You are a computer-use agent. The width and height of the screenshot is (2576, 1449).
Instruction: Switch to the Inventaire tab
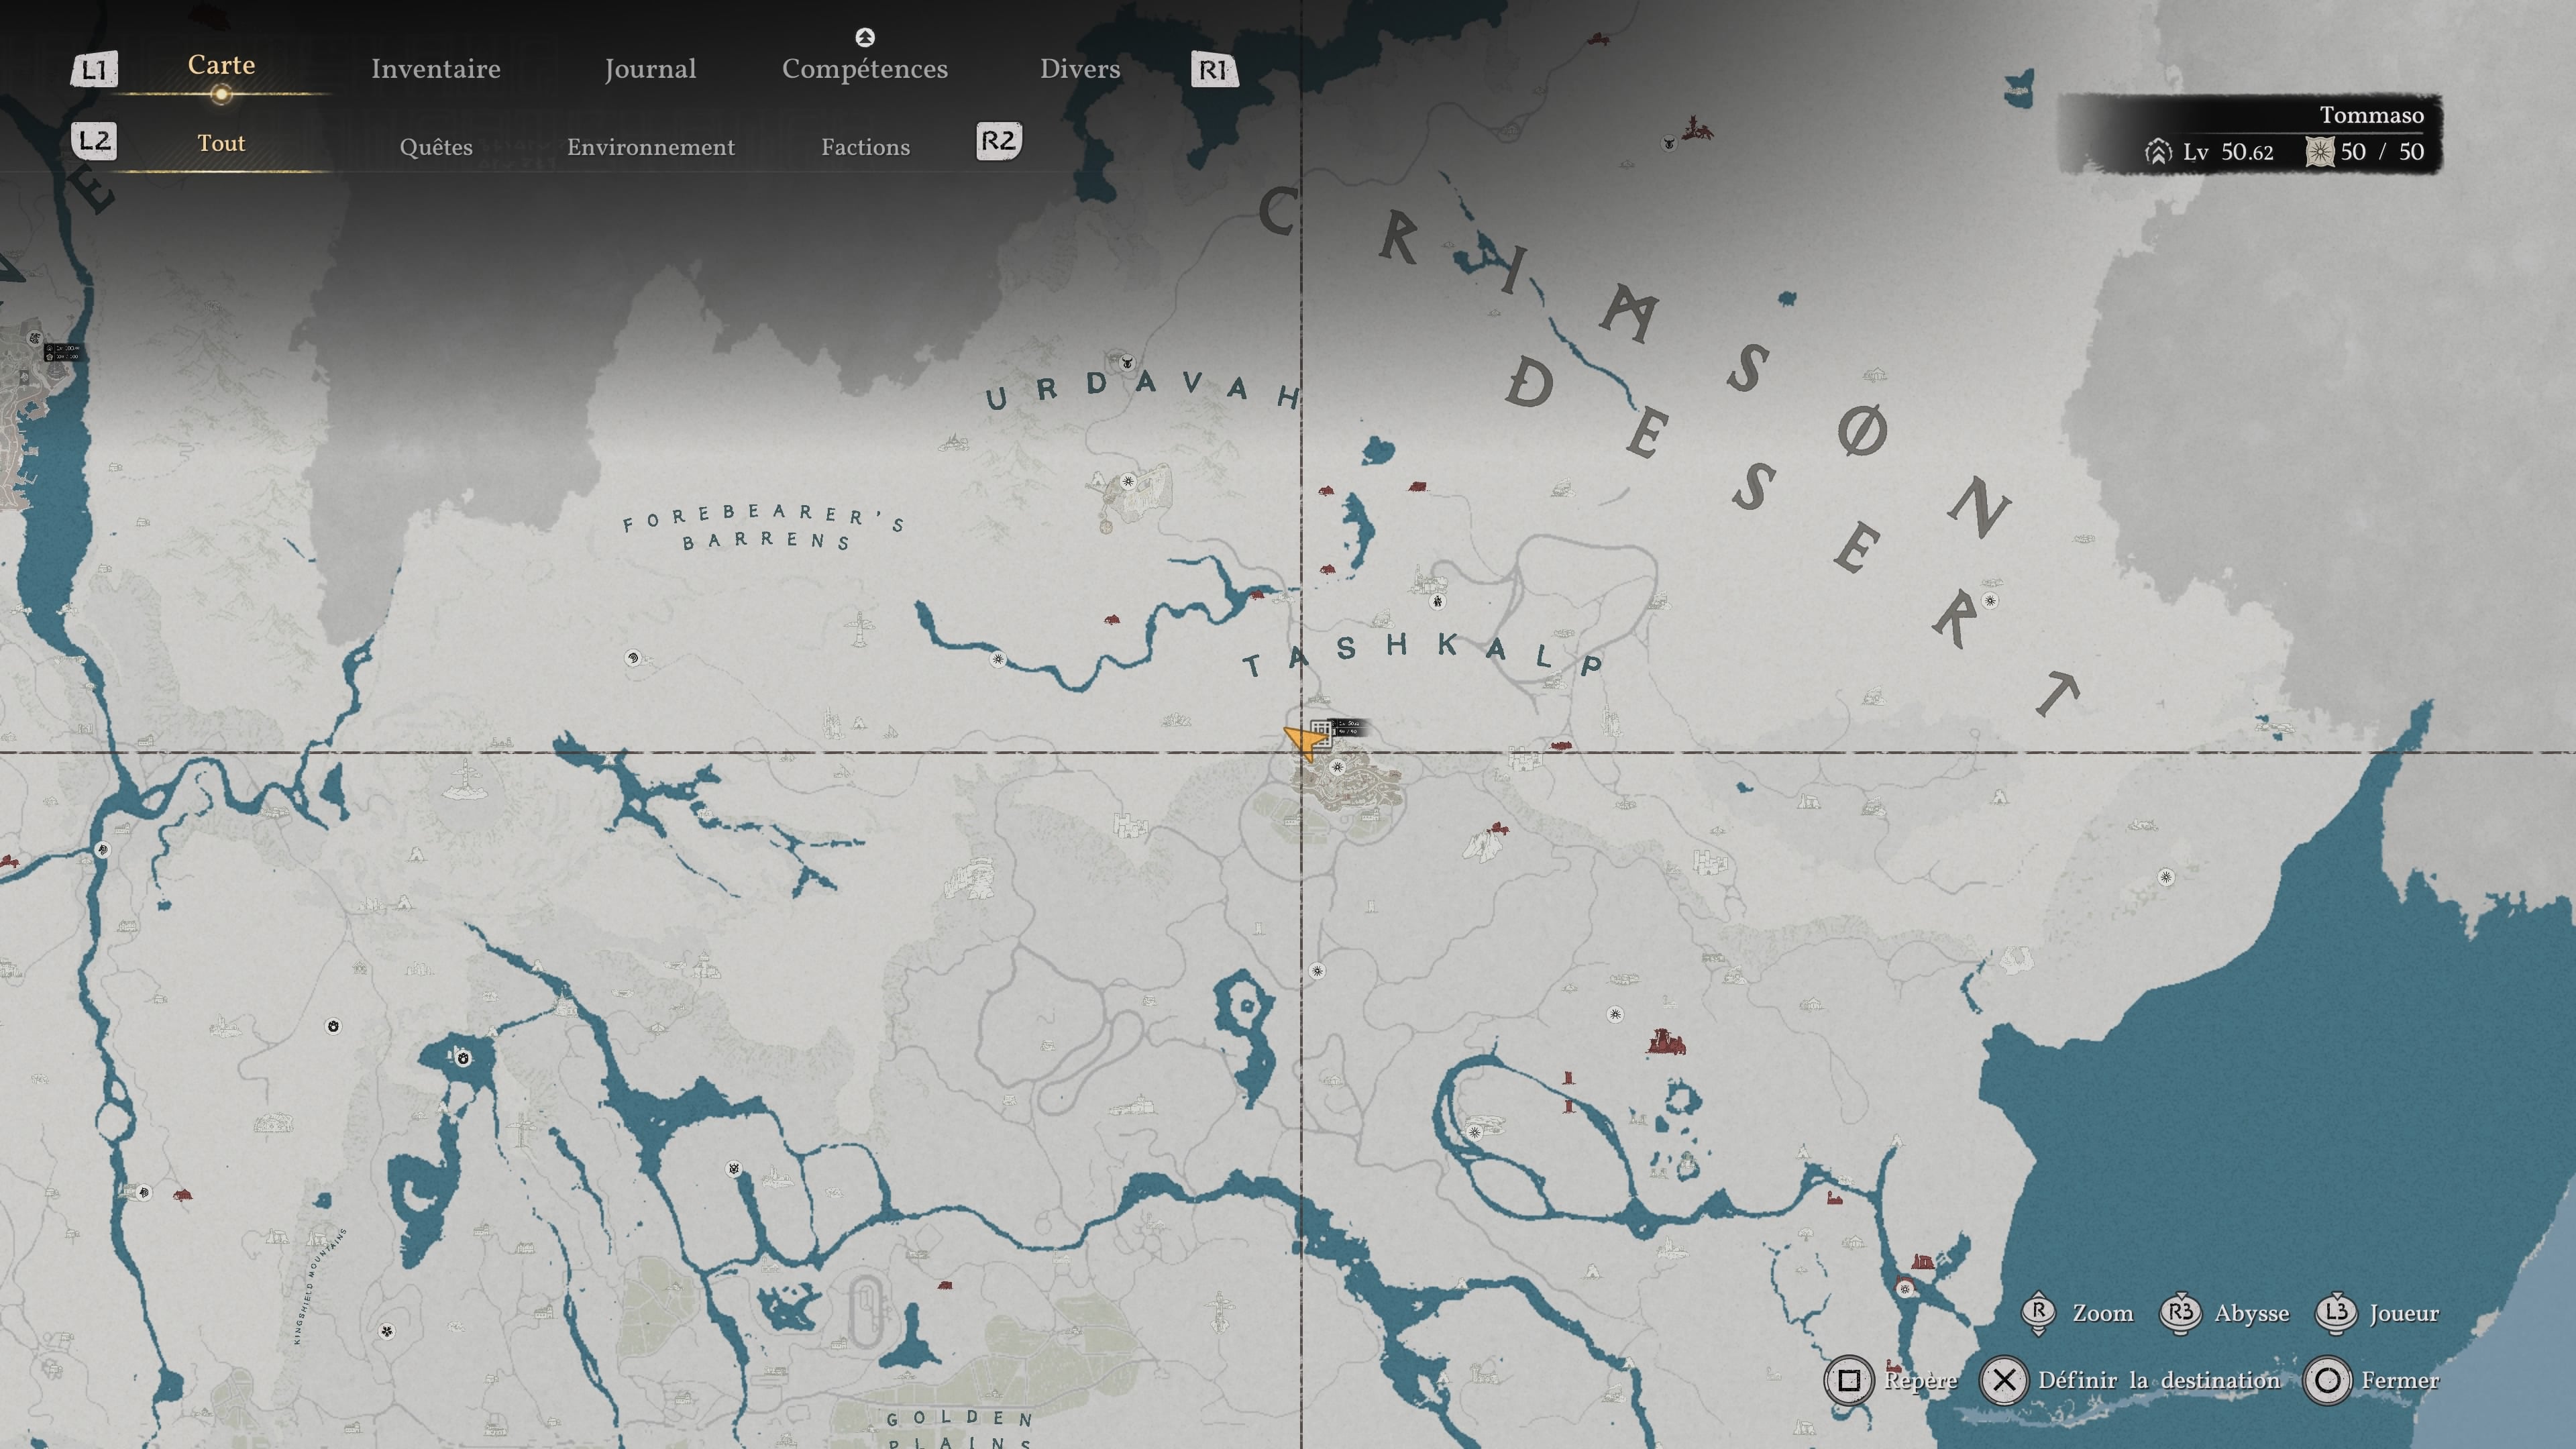(436, 69)
